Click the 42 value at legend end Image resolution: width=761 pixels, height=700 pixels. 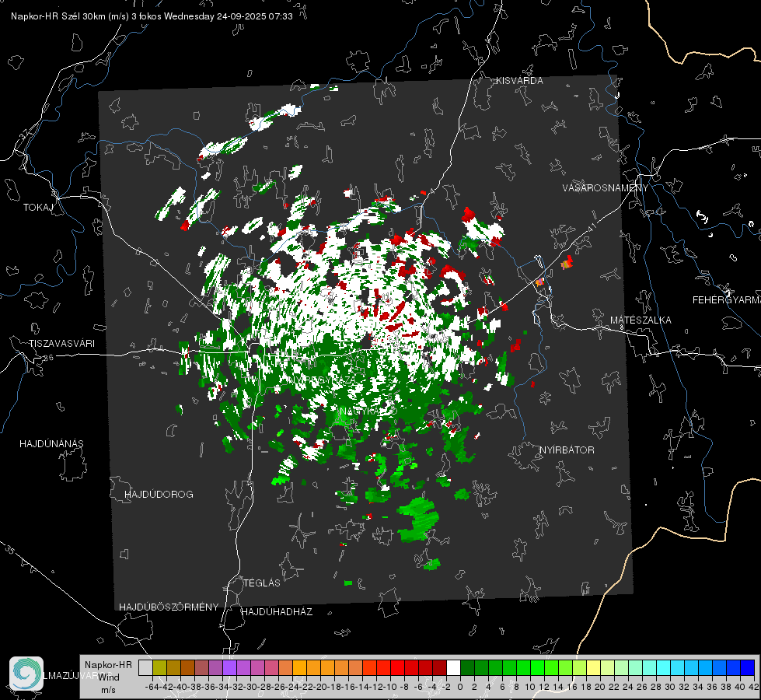(x=754, y=687)
